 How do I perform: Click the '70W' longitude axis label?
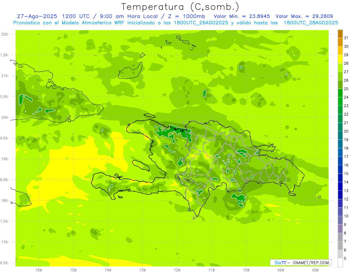[246, 270]
